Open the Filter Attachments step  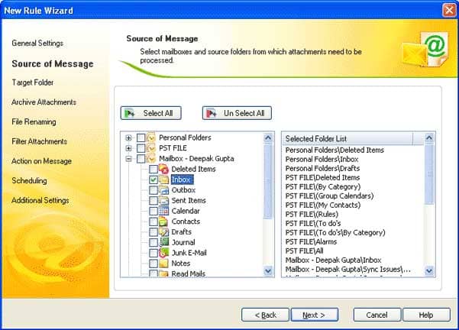(x=40, y=141)
